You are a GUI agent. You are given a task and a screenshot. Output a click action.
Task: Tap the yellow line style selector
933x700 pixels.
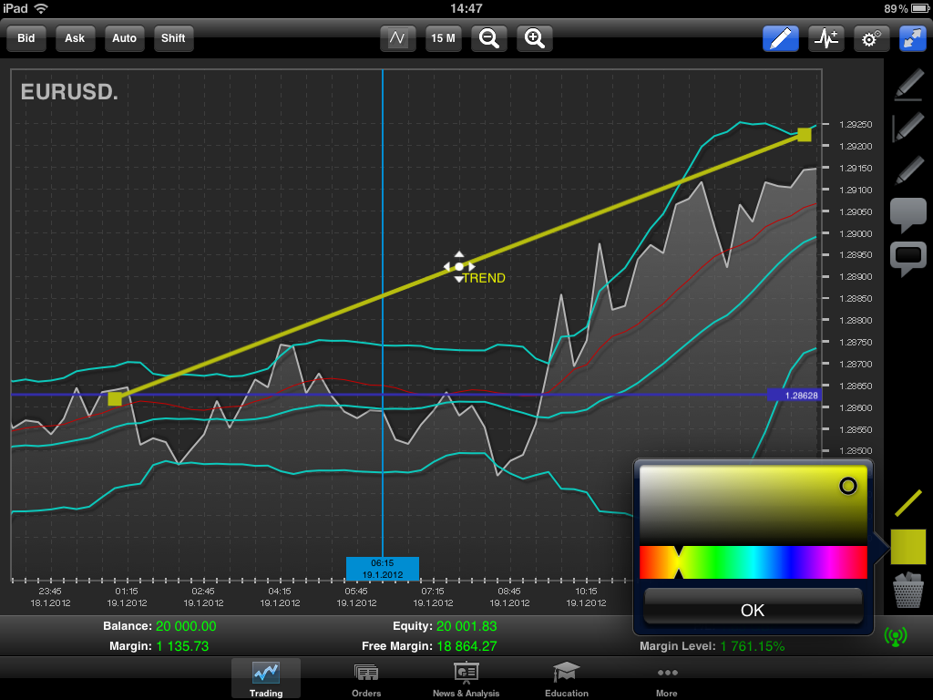[x=907, y=501]
